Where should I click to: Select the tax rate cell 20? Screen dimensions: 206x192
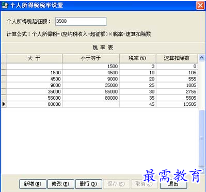pyautogui.click(x=138, y=79)
